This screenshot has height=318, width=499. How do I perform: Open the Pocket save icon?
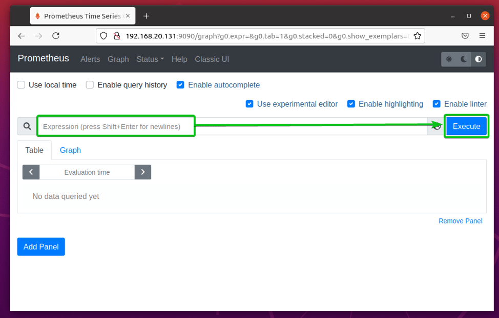tap(465, 36)
